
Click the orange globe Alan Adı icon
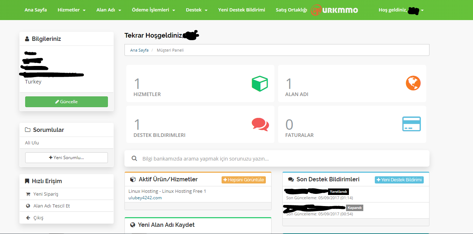pos(413,83)
